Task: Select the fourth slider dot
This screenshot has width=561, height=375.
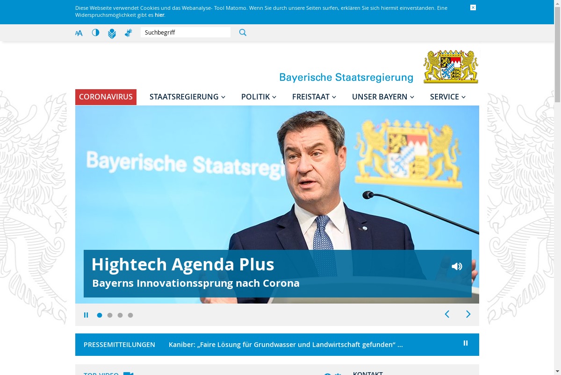Action: tap(130, 315)
